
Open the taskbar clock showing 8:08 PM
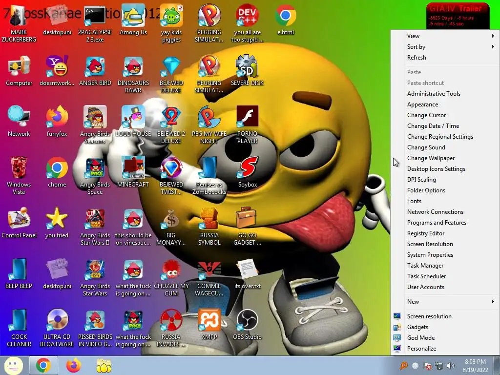[475, 366]
